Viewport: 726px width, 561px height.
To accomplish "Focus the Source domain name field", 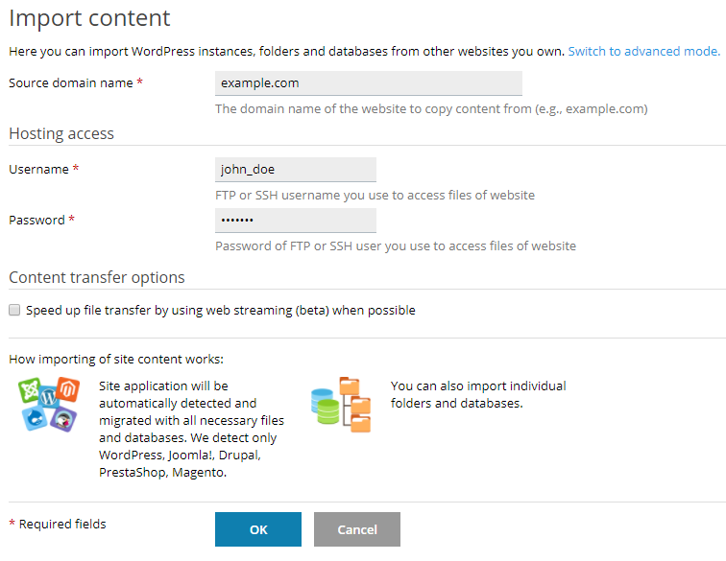I will pyautogui.click(x=369, y=83).
